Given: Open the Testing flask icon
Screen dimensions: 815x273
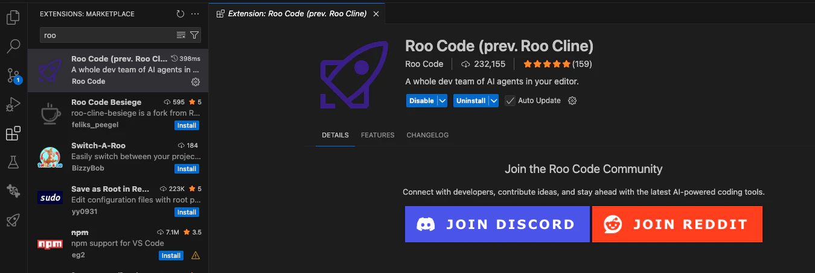Looking at the screenshot, I should click(x=13, y=162).
